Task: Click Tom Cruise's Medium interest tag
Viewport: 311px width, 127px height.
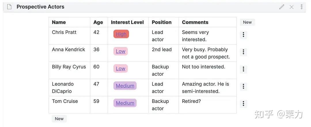Action: point(125,103)
